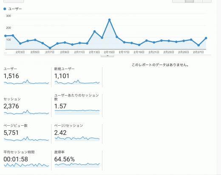The height and width of the screenshot is (175, 221).
Task: Click the 2月3日 axis label
Action: pyautogui.click(x=20, y=52)
